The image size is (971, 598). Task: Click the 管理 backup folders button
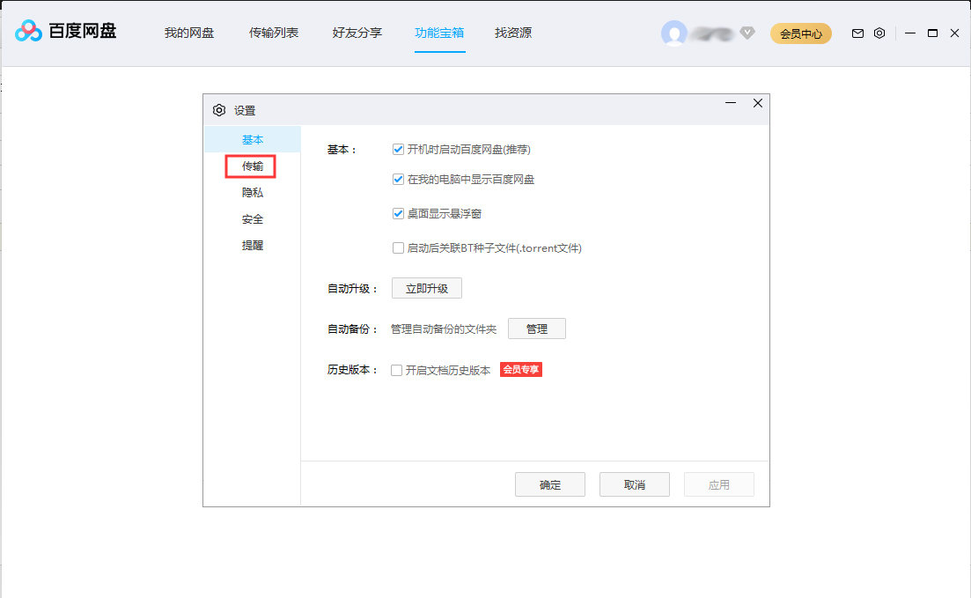pos(537,329)
